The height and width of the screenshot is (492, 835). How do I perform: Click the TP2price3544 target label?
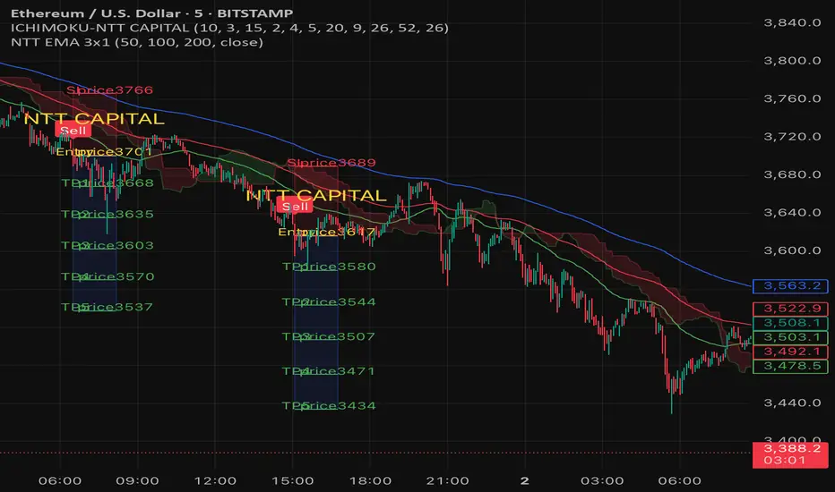329,301
